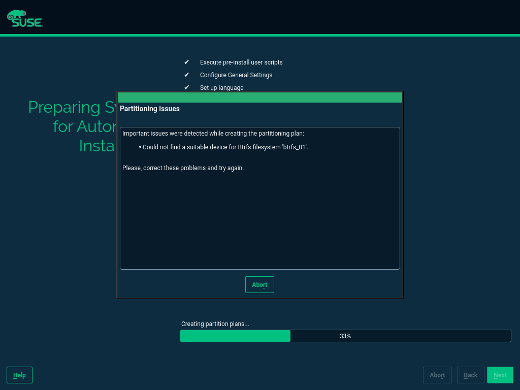
Task: Click the green Next button
Action: point(500,375)
